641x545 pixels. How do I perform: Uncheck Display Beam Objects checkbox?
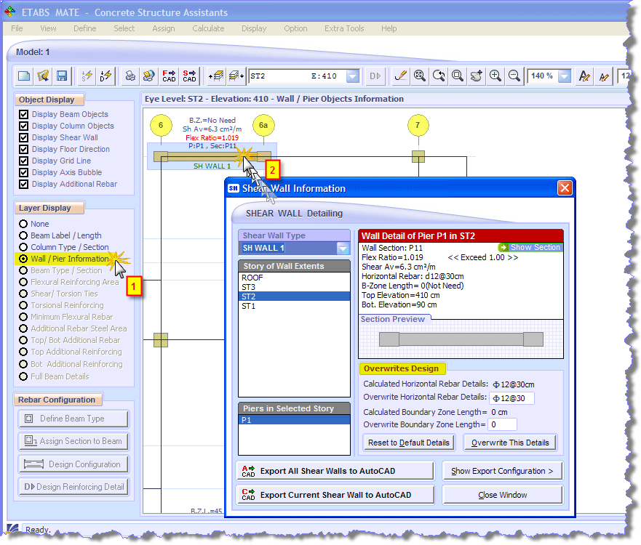(24, 114)
